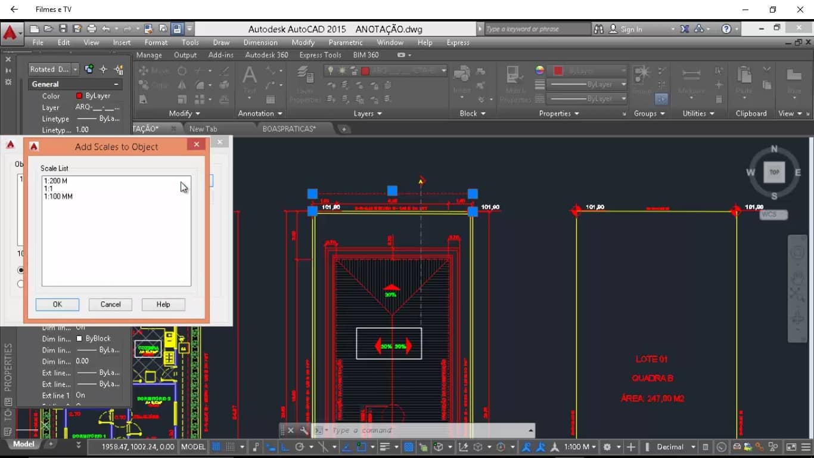The height and width of the screenshot is (458, 814).
Task: Click the Select Objects crosshair icon
Action: 103,69
